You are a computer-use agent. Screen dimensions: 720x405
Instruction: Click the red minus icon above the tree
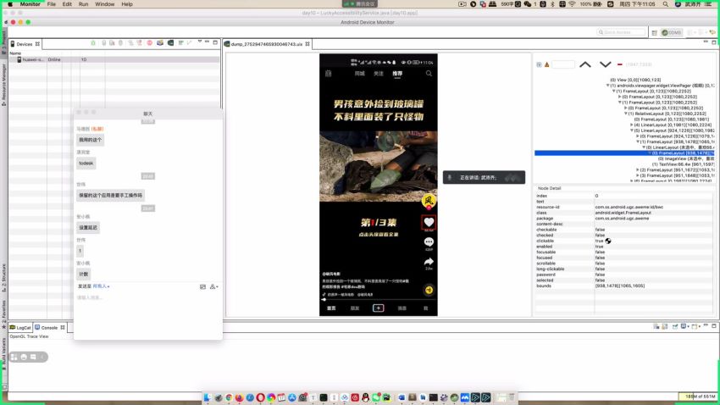point(620,64)
